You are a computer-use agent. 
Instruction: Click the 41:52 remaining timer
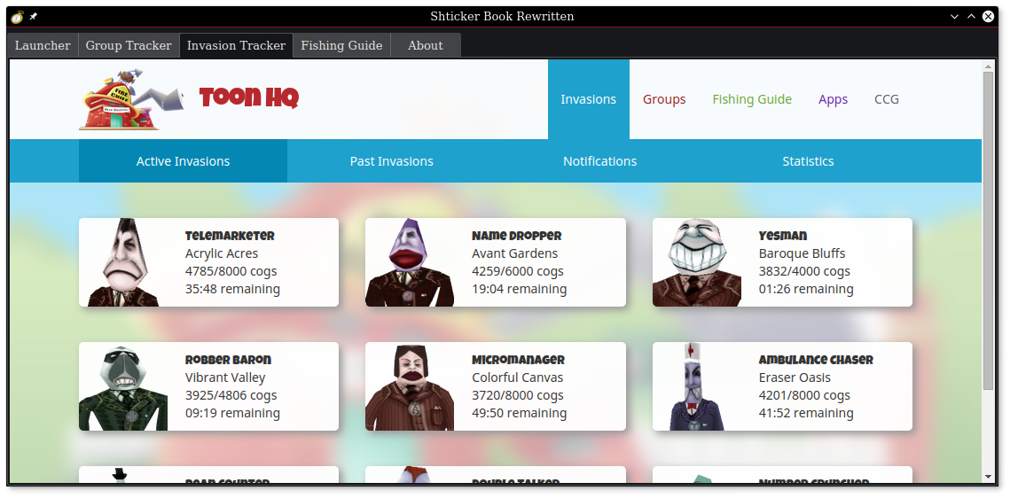point(806,414)
